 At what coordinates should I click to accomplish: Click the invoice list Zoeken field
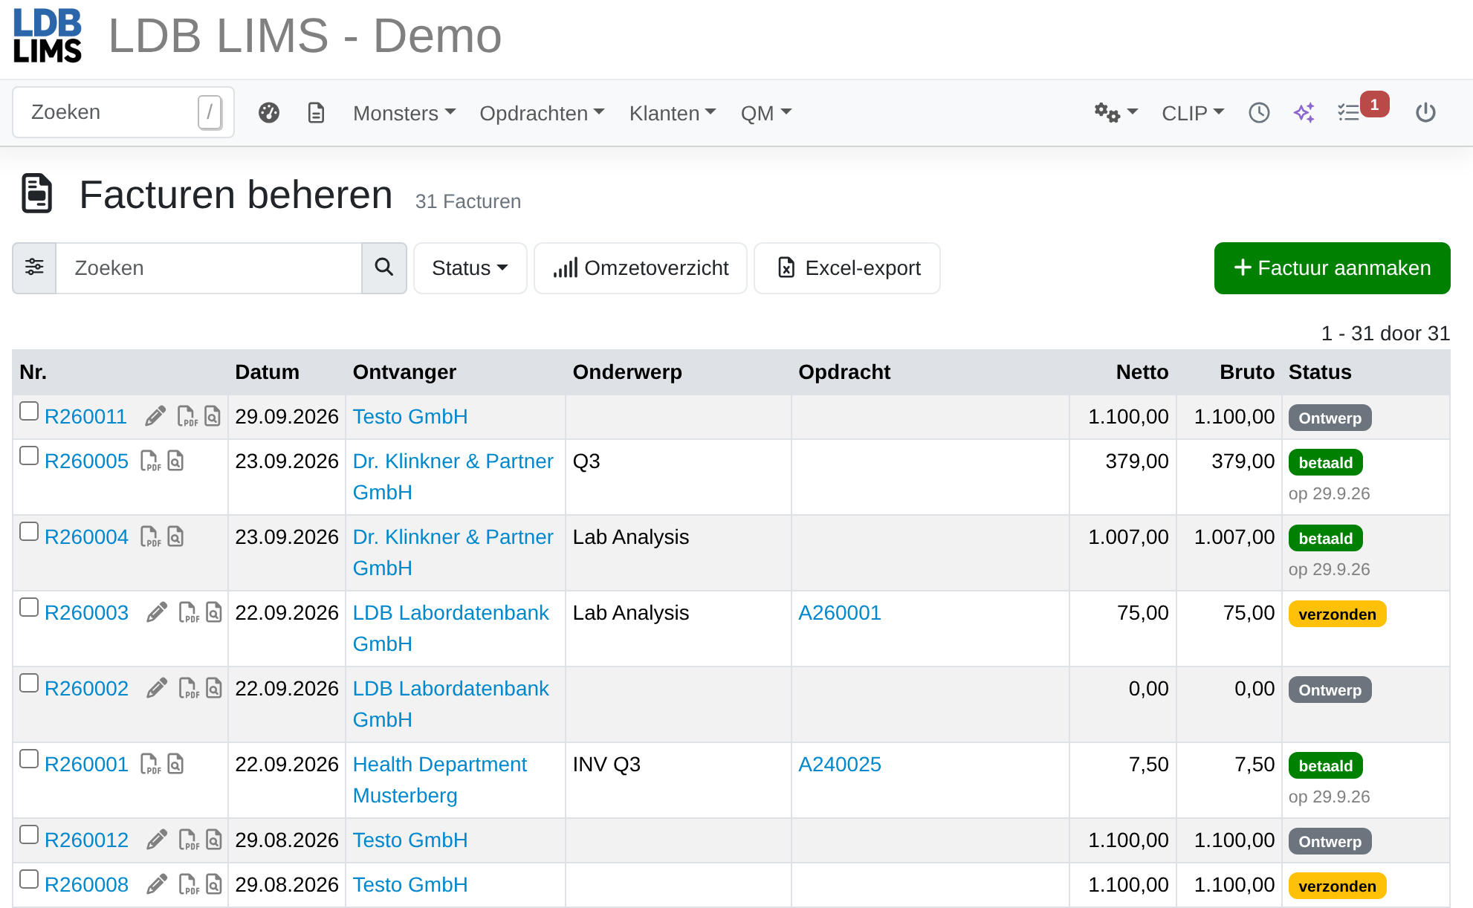tap(209, 267)
